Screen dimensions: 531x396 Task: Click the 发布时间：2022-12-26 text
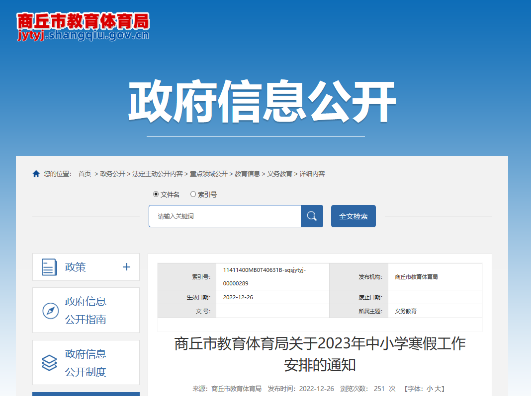tap(301, 389)
